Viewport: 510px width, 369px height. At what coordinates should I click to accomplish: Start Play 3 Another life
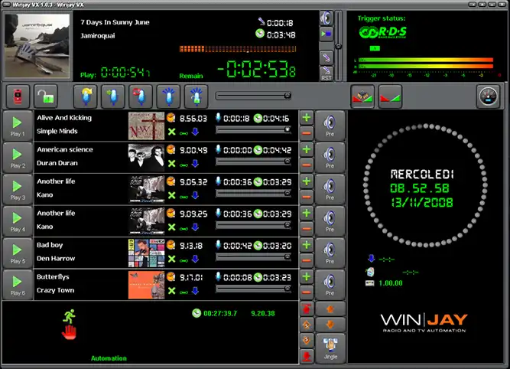pos(18,190)
